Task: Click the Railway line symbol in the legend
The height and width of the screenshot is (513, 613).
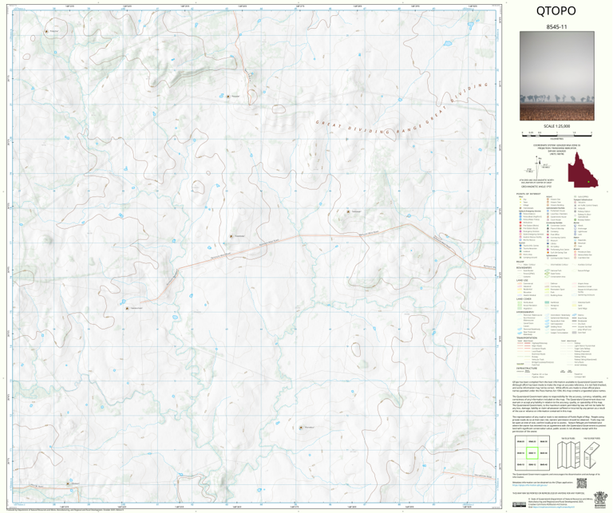Action: (x=567, y=343)
